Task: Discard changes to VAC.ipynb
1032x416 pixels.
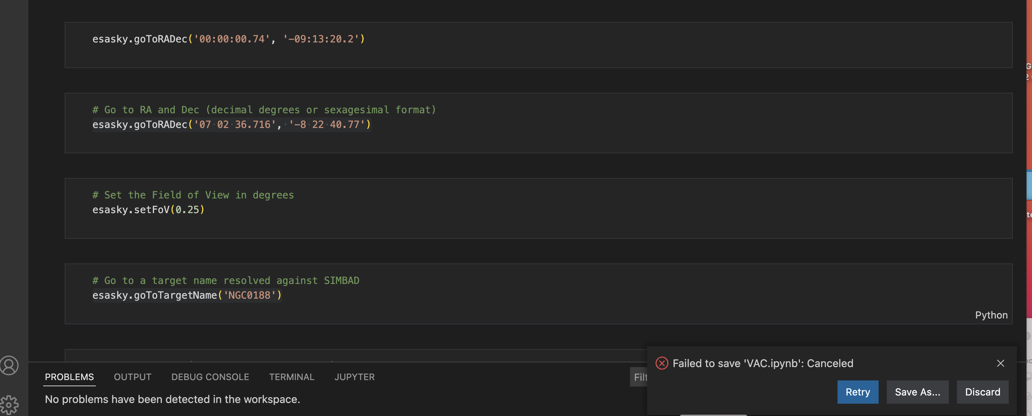Action: (982, 392)
